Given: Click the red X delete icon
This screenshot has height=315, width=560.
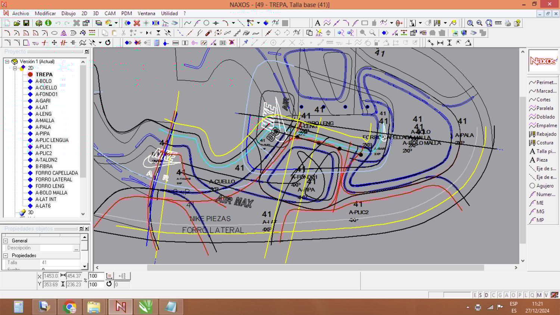Looking at the screenshot, I should tap(137, 23).
